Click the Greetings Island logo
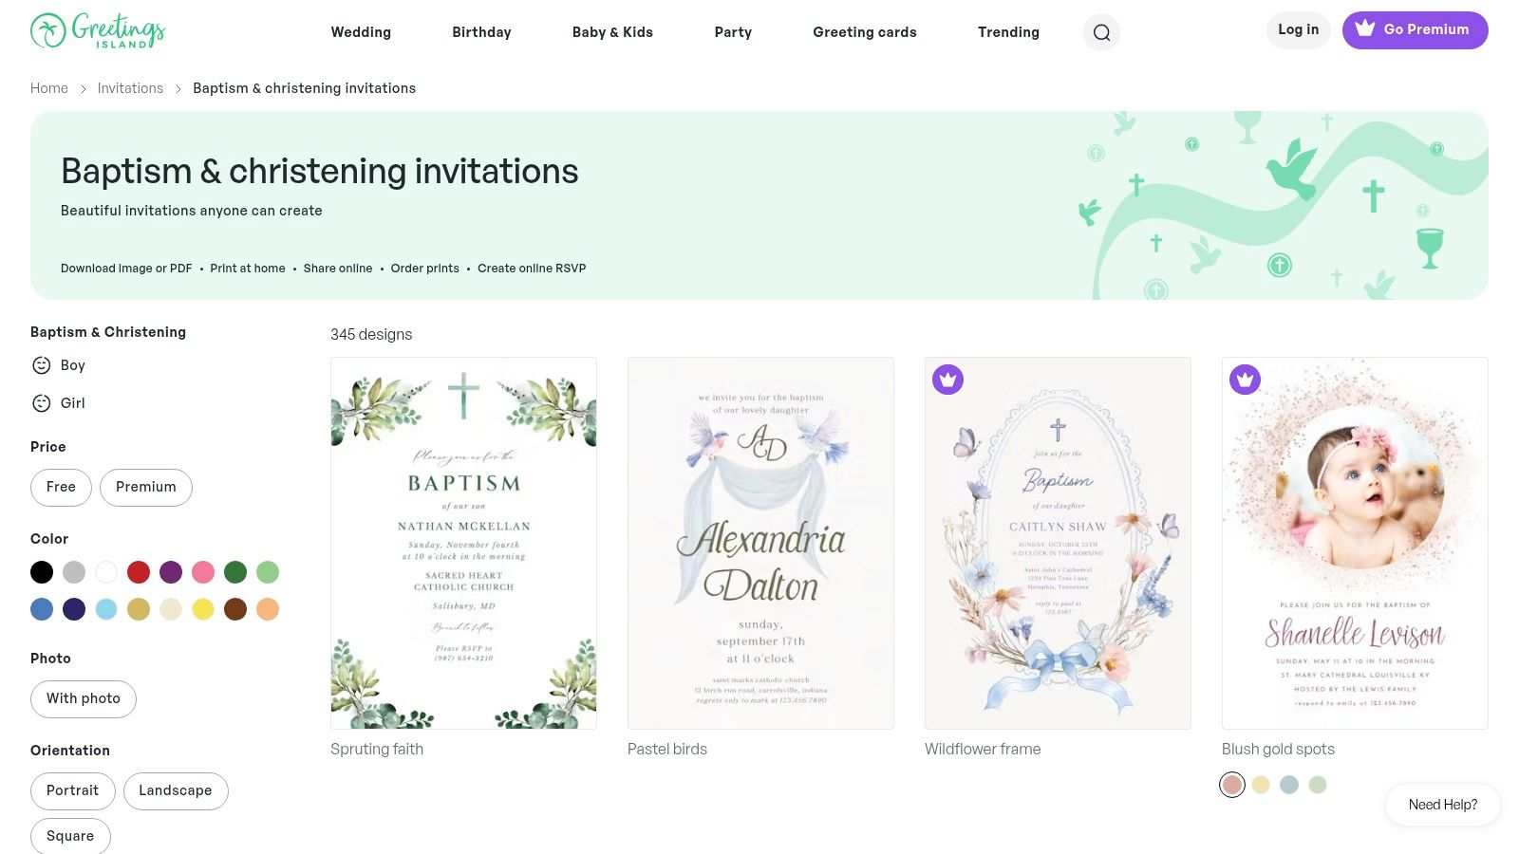The image size is (1519, 854). [x=98, y=30]
